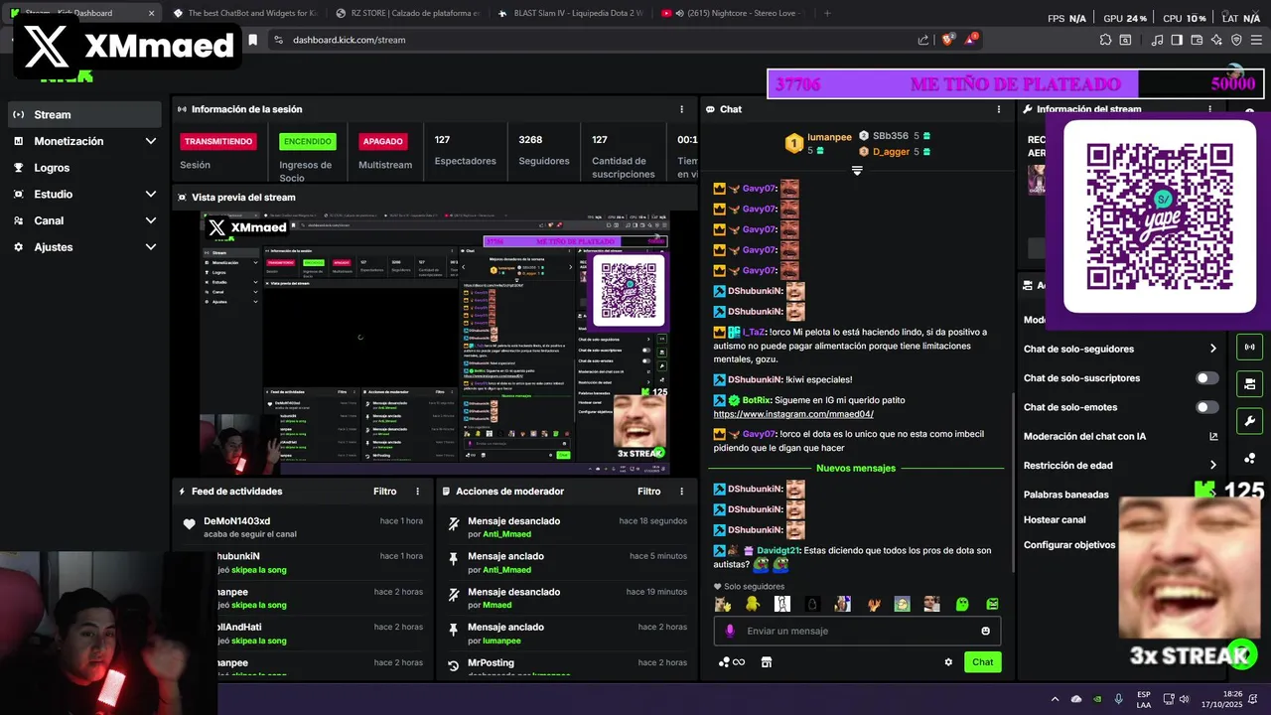1271x715 pixels.
Task: Open browser extensions puzzle icon
Action: (1105, 40)
